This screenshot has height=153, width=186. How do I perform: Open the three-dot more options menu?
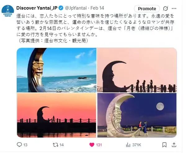pos(174,9)
